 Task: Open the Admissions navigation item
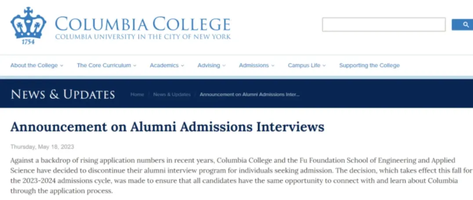tap(254, 65)
